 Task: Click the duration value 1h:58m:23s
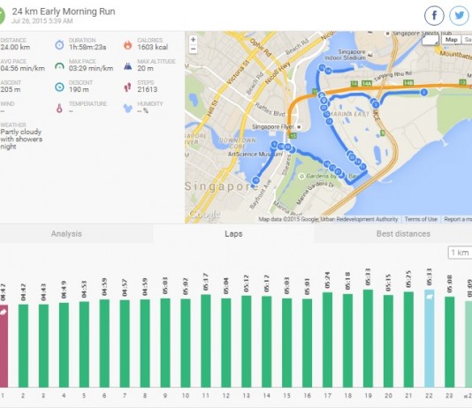[88, 47]
